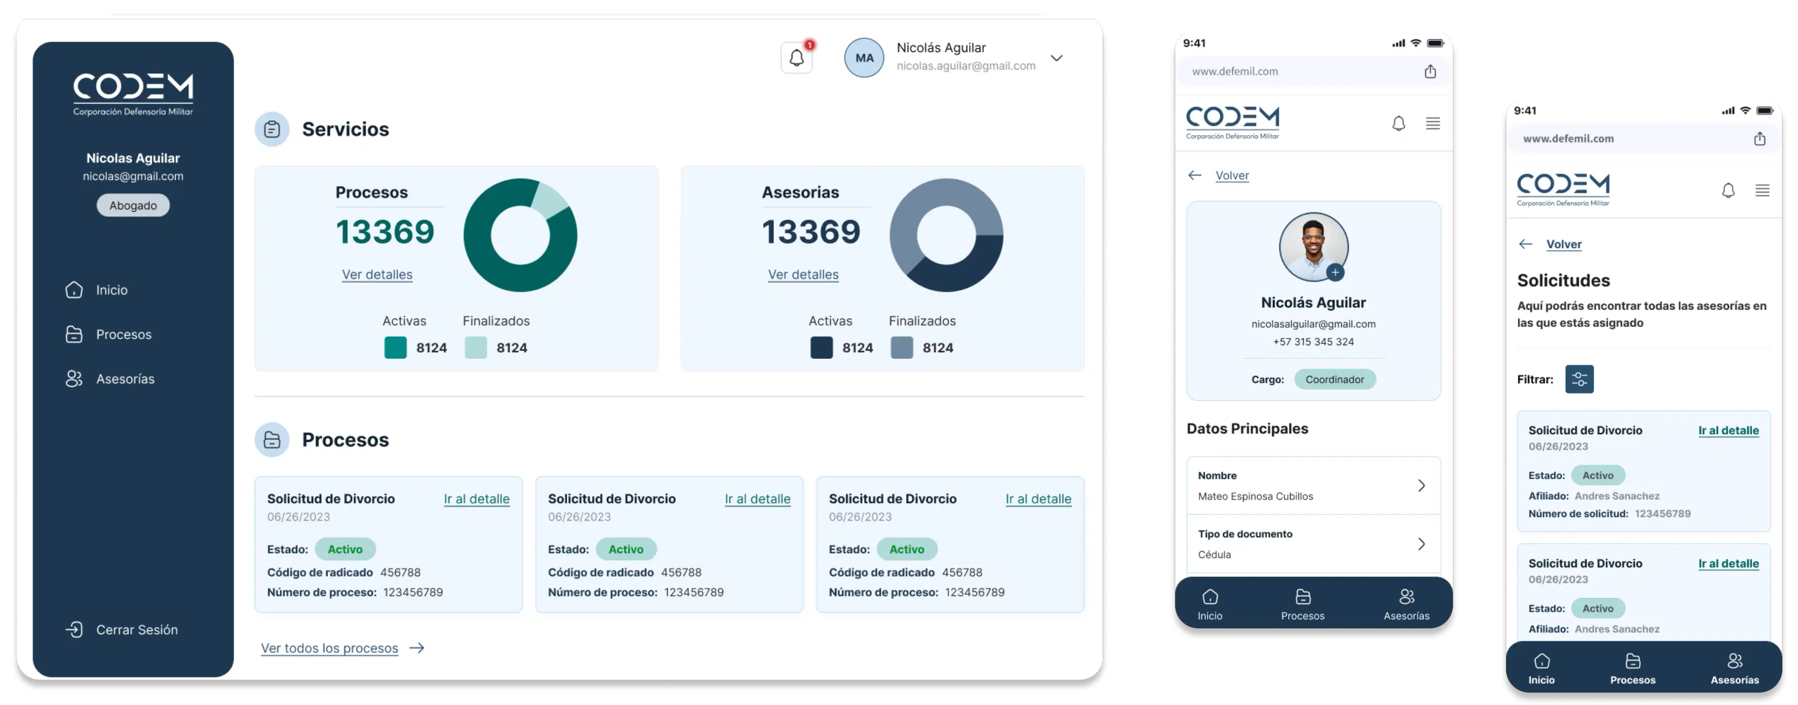Click the light teal Finalizados swatch in Procesos
Screen dimensions: 1798x705
click(x=475, y=347)
